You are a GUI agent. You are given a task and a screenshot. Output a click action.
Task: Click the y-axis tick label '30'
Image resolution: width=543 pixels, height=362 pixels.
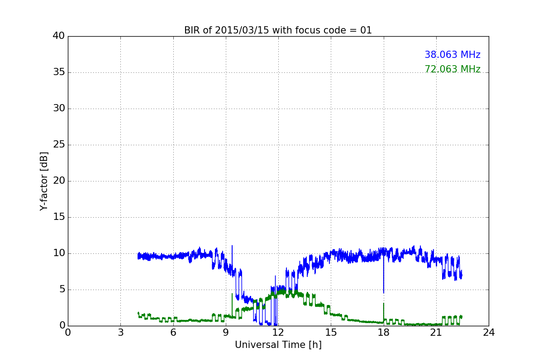[58, 109]
